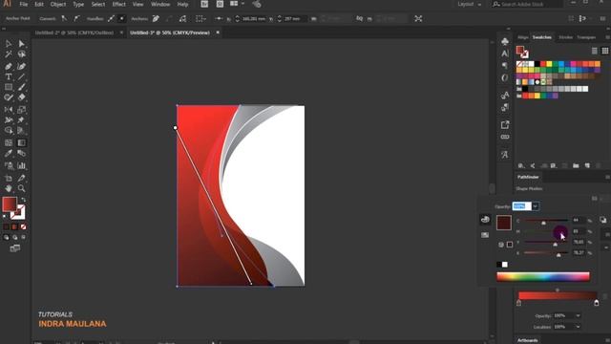Open gradient stop Location 100% dropdown

578,327
